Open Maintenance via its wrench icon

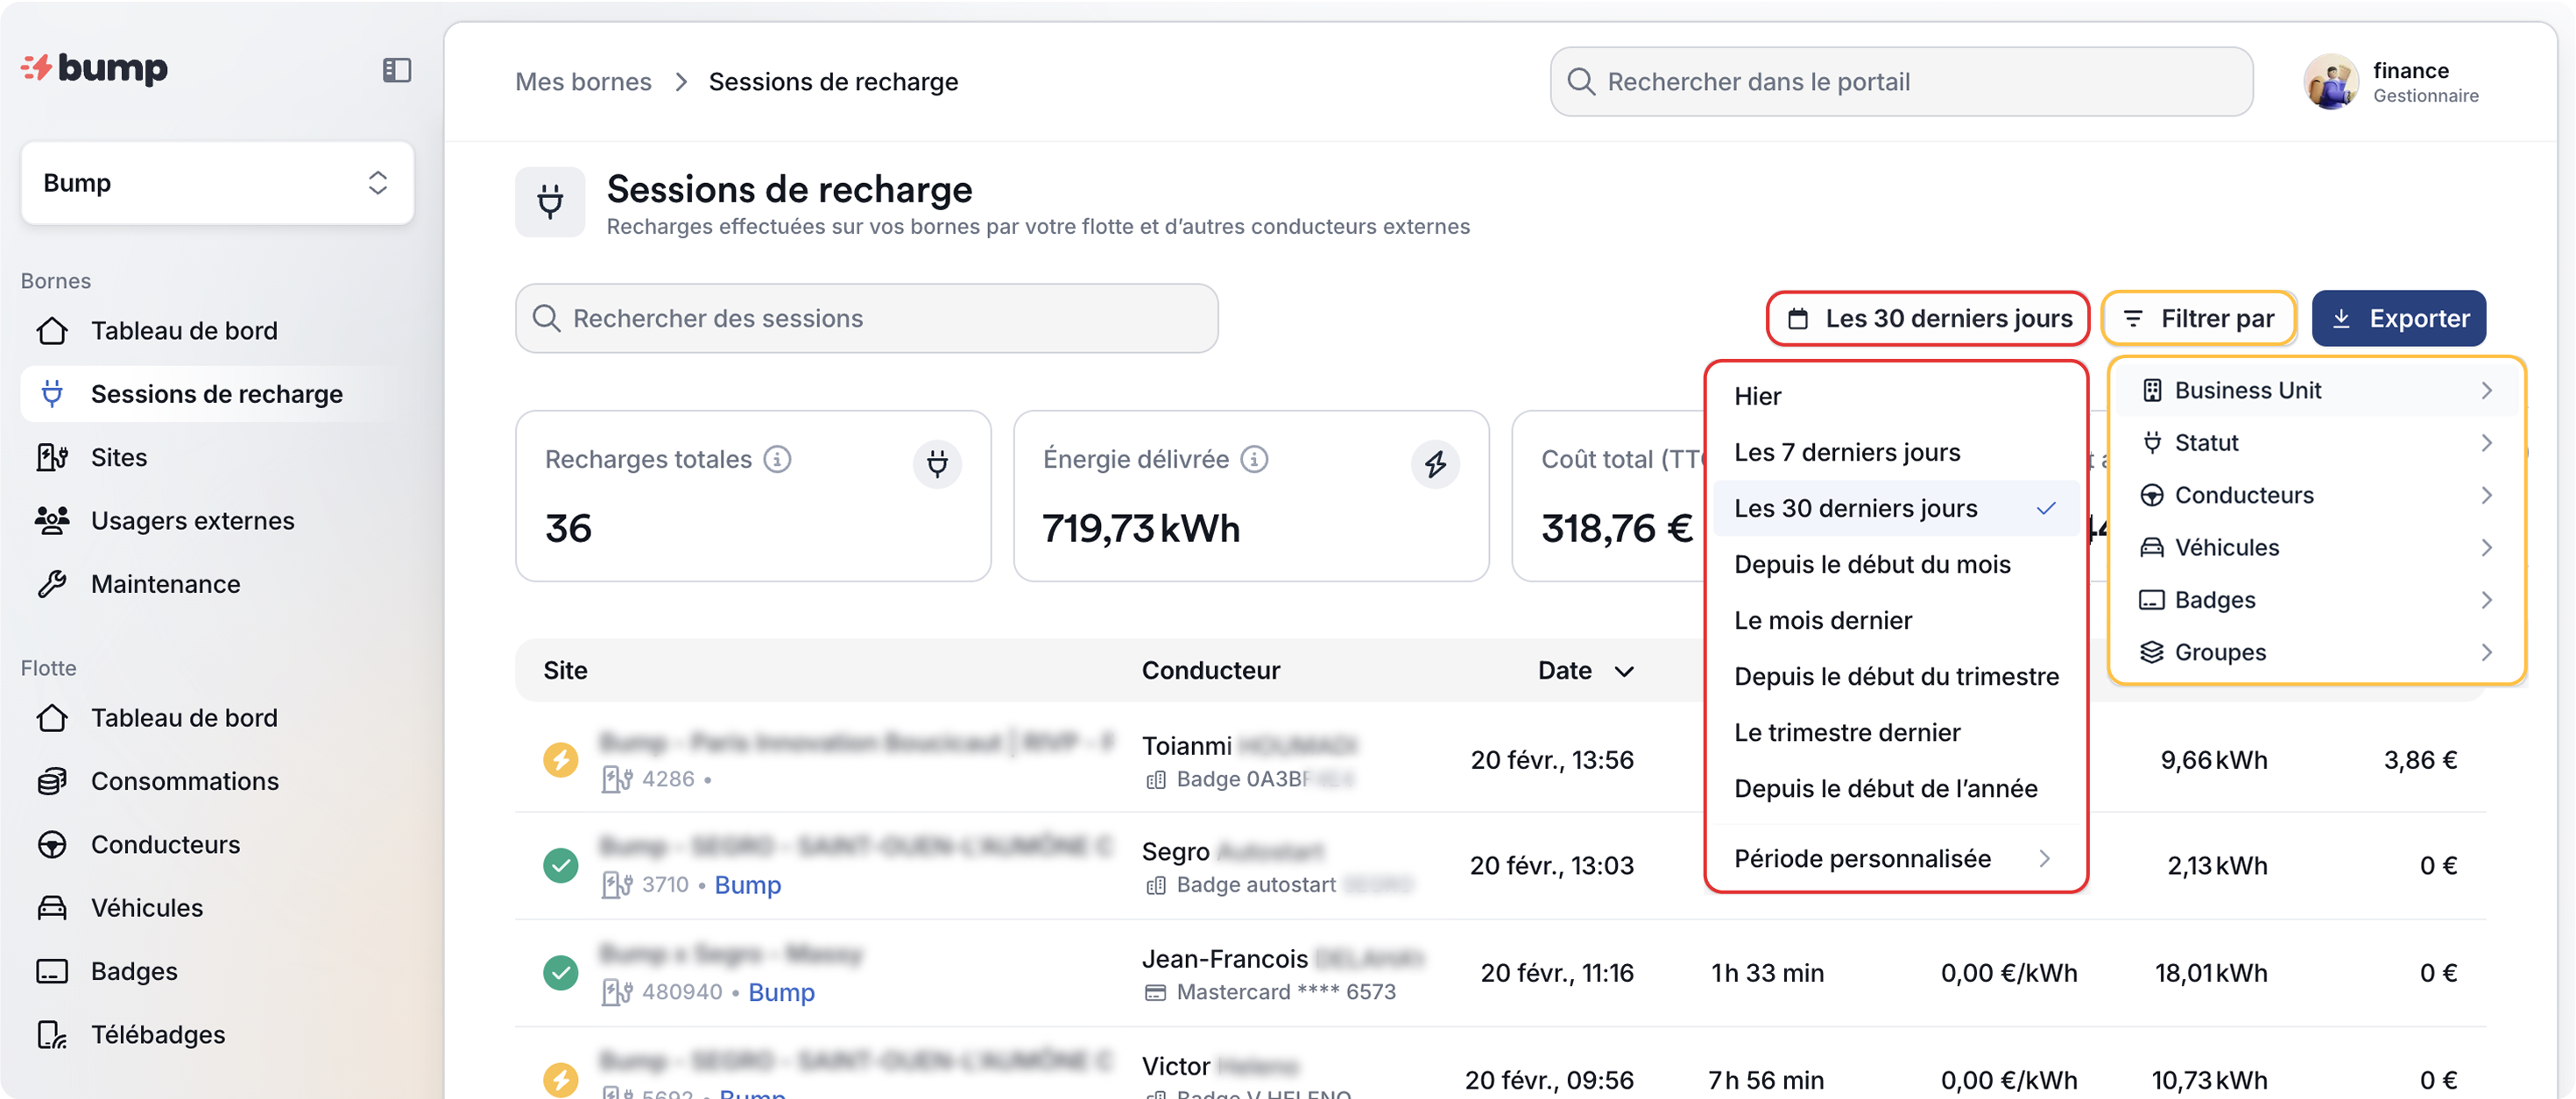(52, 584)
